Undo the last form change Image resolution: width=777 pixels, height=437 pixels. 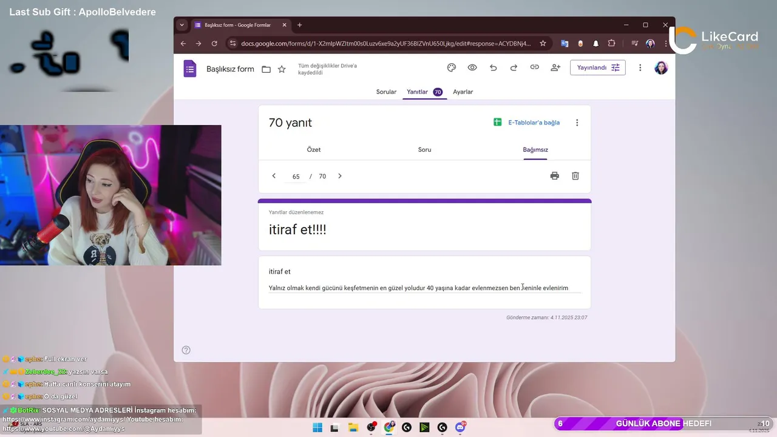(x=493, y=67)
